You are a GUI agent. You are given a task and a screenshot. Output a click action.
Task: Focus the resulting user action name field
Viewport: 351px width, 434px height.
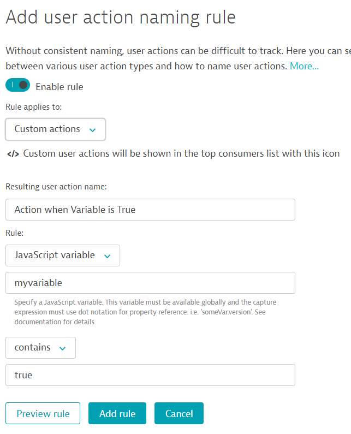(150, 210)
